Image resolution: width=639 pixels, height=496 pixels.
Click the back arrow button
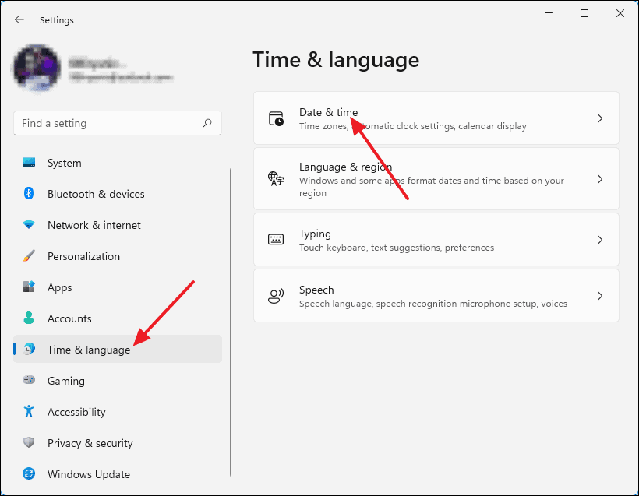[18, 19]
